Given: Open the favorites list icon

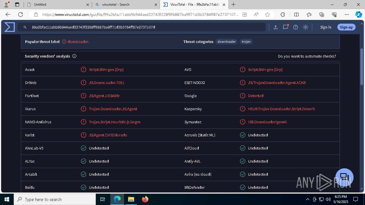Looking at the screenshot, I should point(309,15).
